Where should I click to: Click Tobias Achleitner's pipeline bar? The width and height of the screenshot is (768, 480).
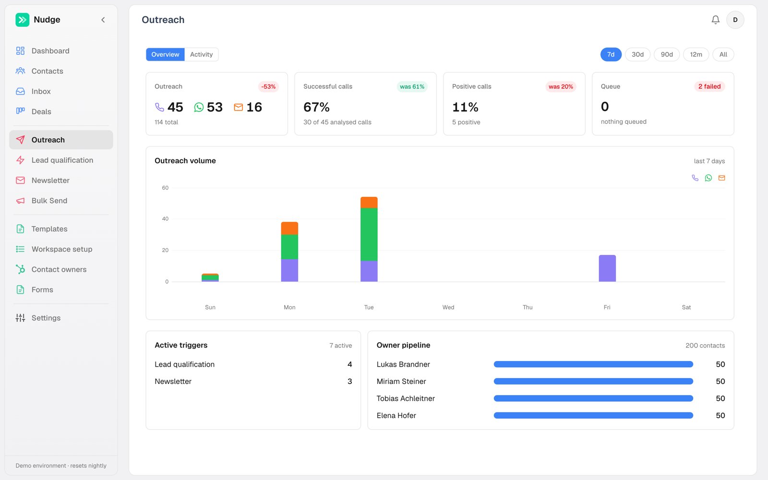593,398
